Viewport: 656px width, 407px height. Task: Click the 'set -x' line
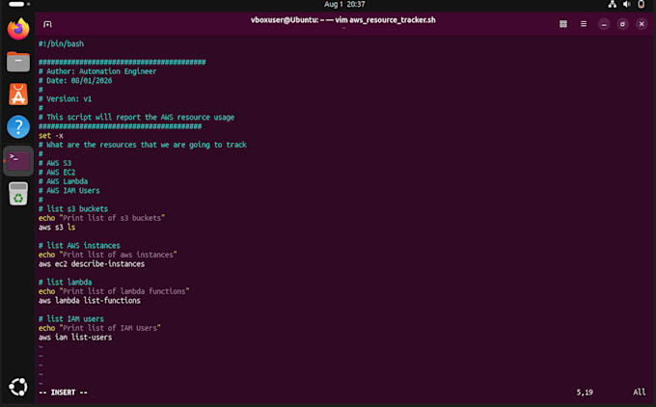tap(51, 136)
